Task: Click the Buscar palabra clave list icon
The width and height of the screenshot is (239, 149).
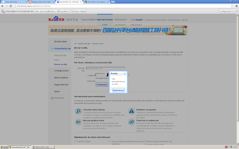Action: (78, 122)
